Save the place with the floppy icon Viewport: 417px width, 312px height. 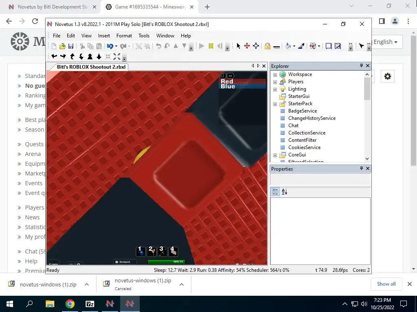click(x=71, y=46)
